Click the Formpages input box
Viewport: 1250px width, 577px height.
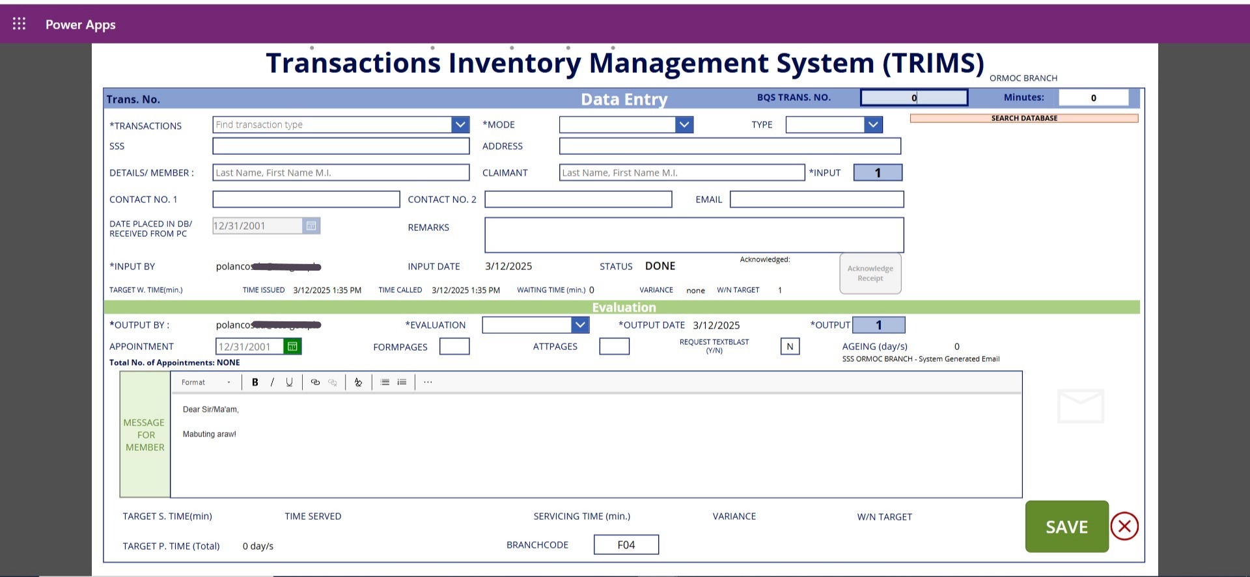point(454,347)
